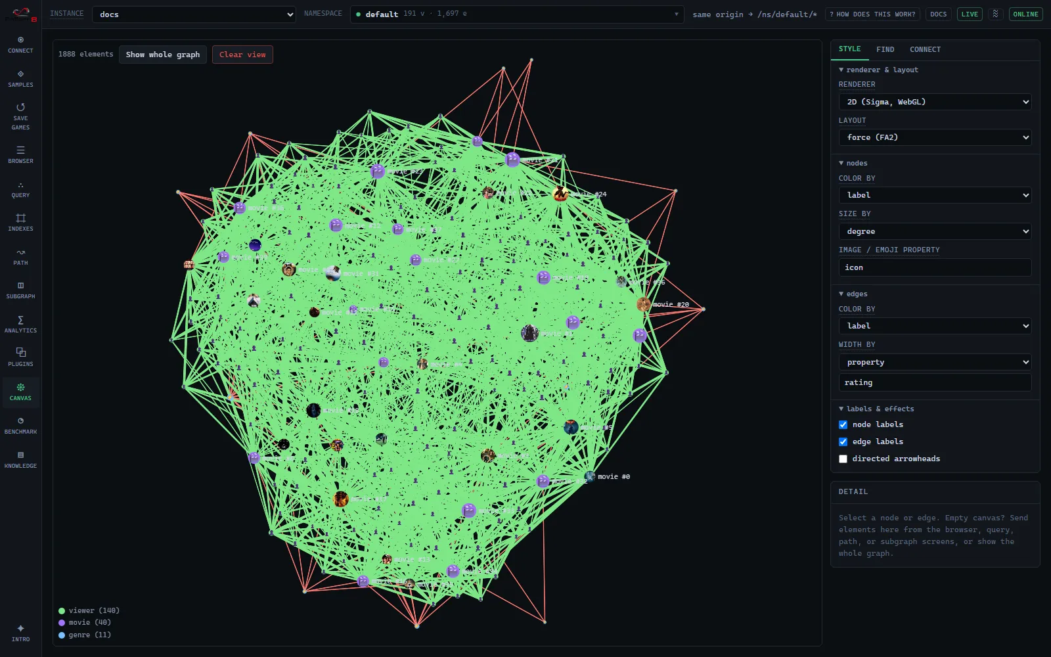1051x657 pixels.
Task: Open the Subgraph screen
Action: point(20,290)
